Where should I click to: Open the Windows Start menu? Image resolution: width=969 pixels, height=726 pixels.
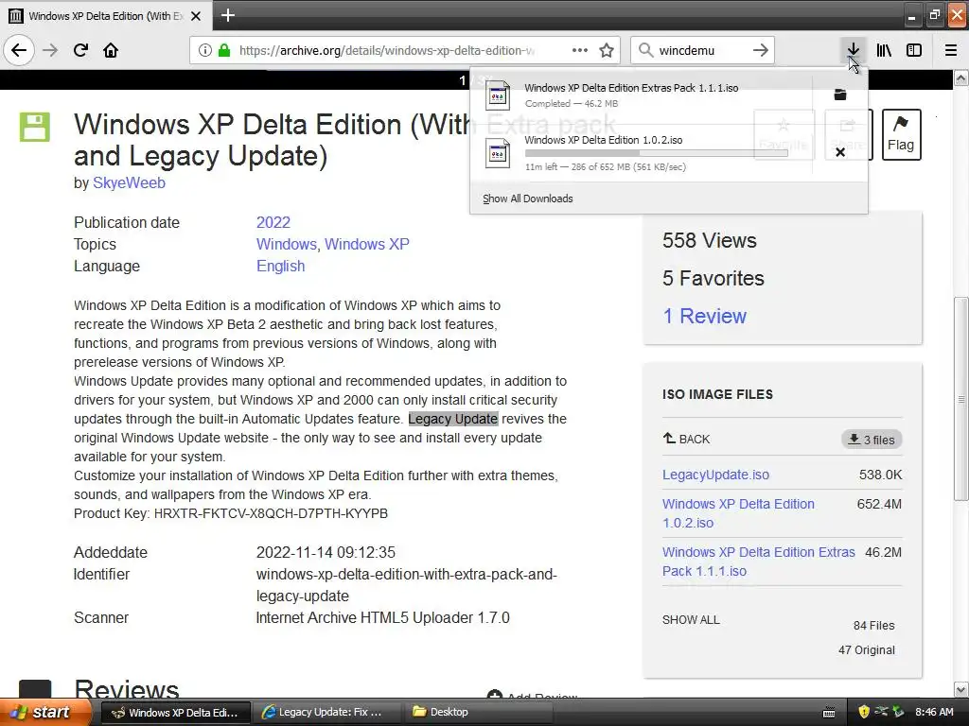(45, 712)
